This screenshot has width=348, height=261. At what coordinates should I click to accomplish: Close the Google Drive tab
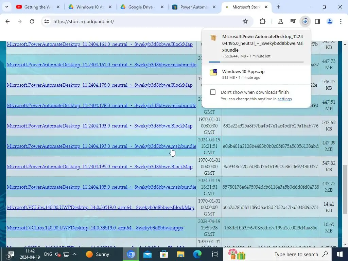click(x=162, y=7)
